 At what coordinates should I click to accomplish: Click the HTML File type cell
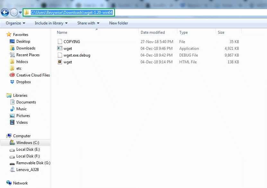click(188, 62)
